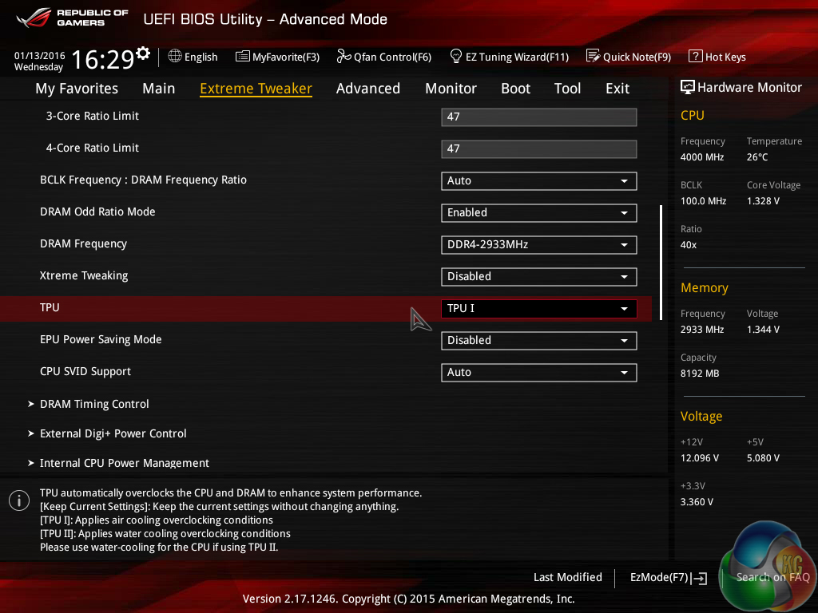The height and width of the screenshot is (613, 818).
Task: Select the DRAM Frequency row label
Action: coord(83,244)
